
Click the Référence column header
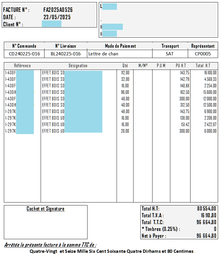pyautogui.click(x=23, y=66)
